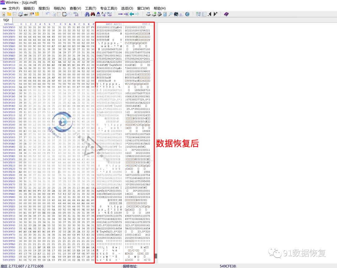Screen dimensions: 337x268
Task: Click the New file toolbar icon
Action: pos(4,14)
